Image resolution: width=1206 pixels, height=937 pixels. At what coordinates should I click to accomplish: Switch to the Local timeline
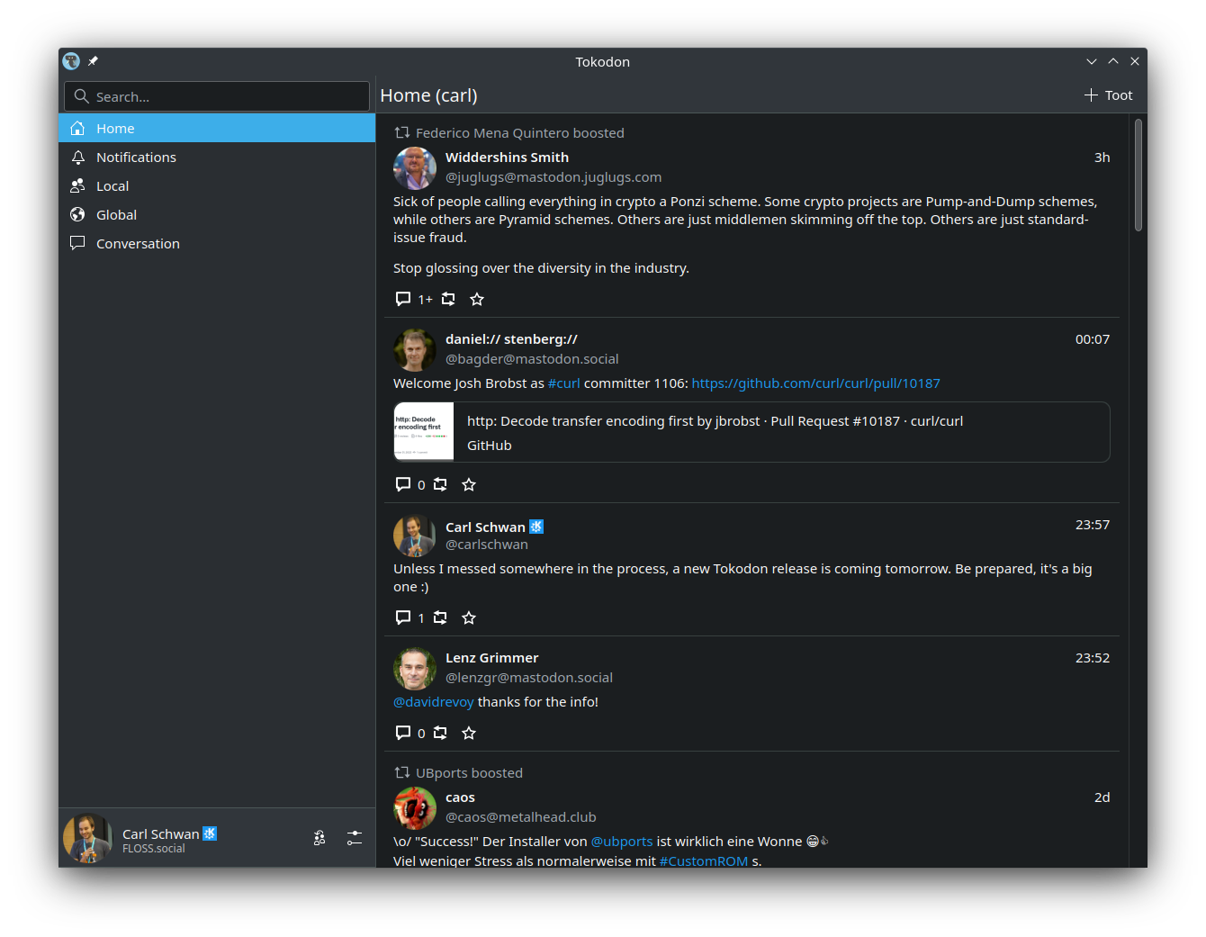pos(217,185)
